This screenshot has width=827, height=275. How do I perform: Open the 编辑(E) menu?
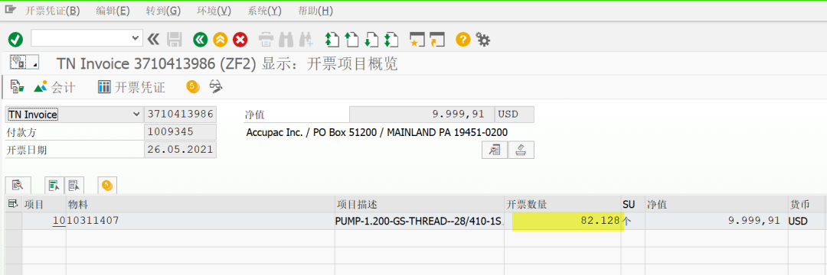click(113, 11)
